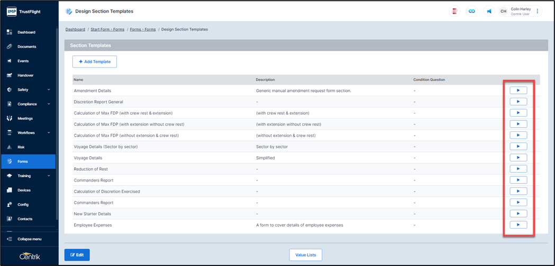Click the arrow button for Amendment Details

coord(518,90)
